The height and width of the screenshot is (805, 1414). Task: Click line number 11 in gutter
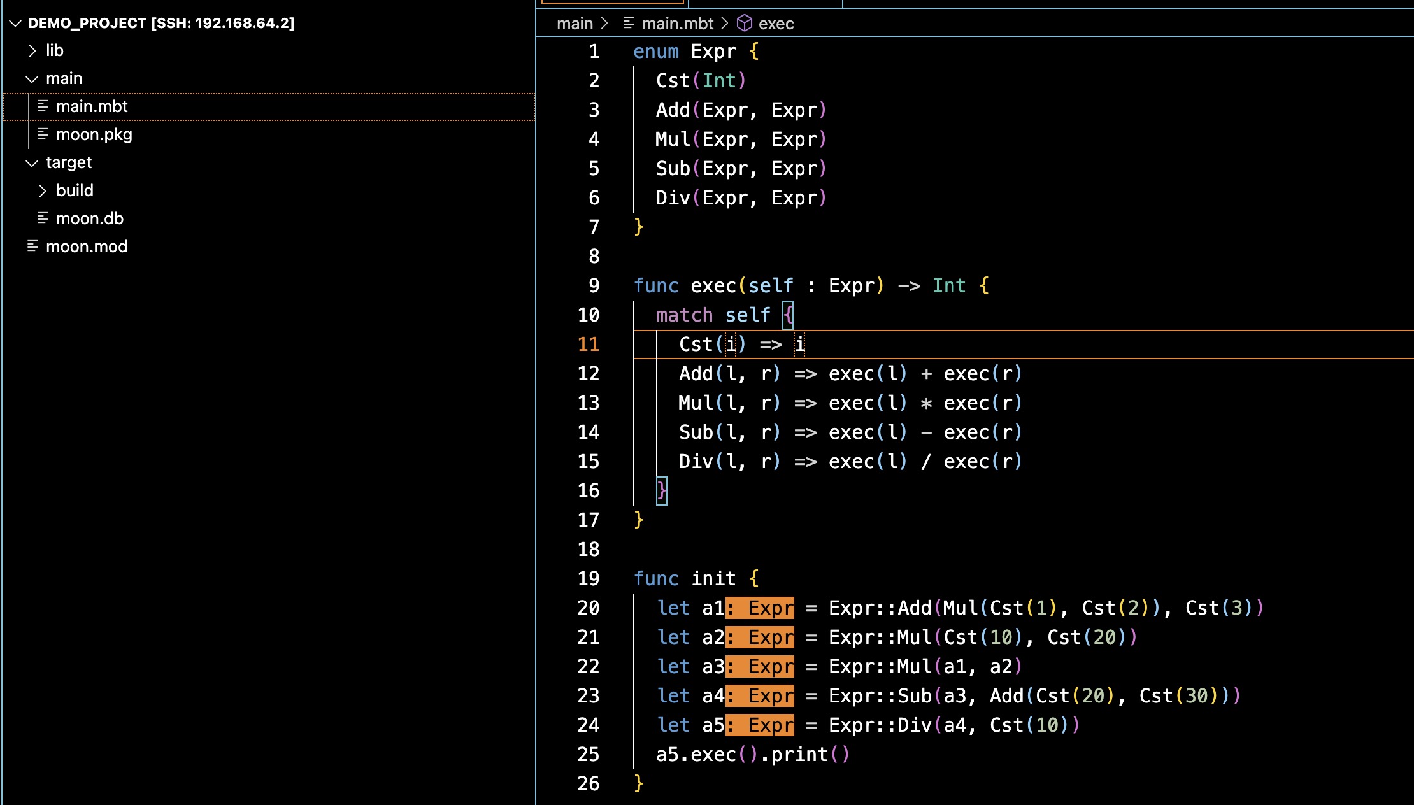click(589, 345)
